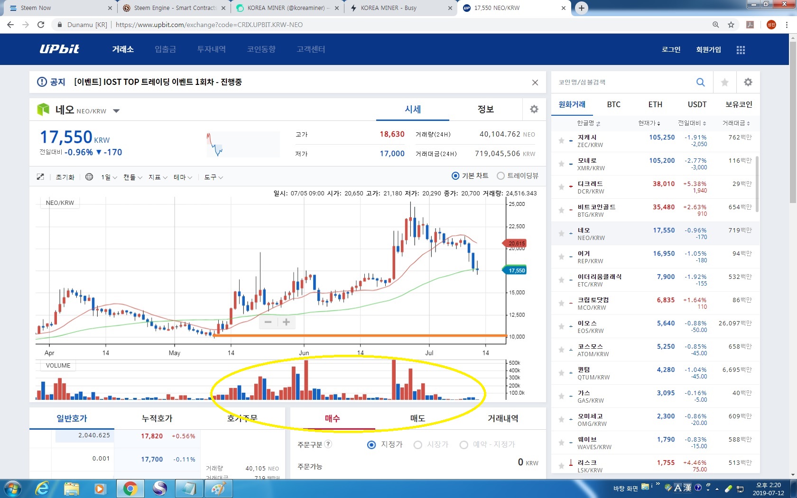Click the browser zoom magnifier icon
This screenshot has height=498, width=797.
716,25
